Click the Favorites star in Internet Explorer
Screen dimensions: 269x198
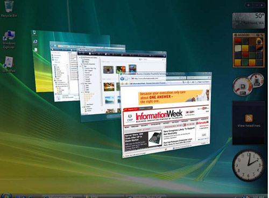123,84
